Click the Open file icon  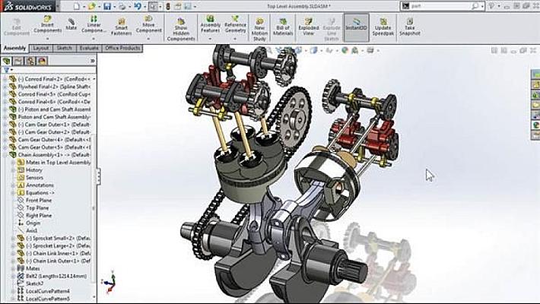91,6
